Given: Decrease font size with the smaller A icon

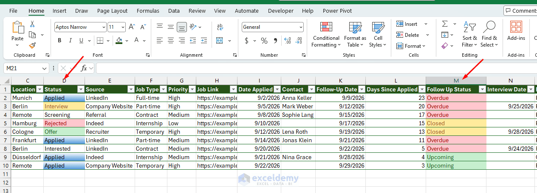Looking at the screenshot, I should pos(142,27).
